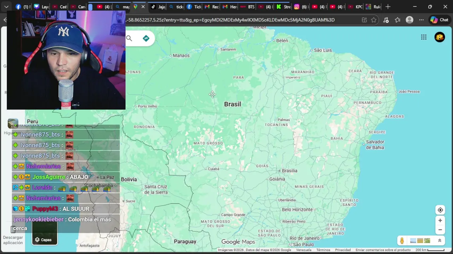Open the Edge favorites list icon
Screen dimensions: 453x254
(x=397, y=20)
